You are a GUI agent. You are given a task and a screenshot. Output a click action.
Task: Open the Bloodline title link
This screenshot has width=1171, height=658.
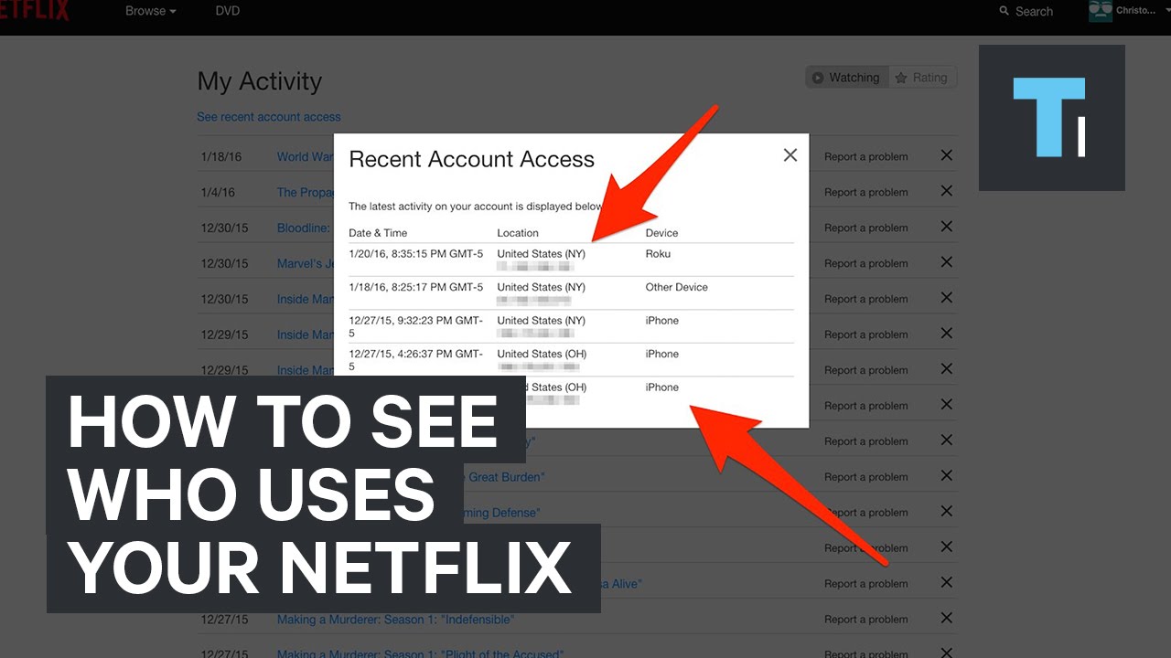(x=304, y=228)
